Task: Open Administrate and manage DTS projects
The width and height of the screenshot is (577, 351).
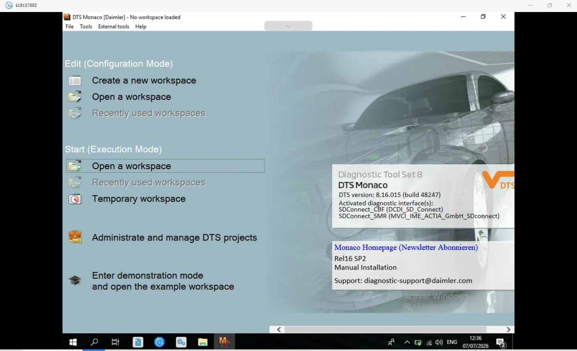Action: [174, 238]
